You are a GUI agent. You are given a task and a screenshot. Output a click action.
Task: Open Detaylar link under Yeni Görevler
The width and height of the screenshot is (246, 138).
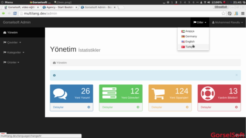[108, 107]
